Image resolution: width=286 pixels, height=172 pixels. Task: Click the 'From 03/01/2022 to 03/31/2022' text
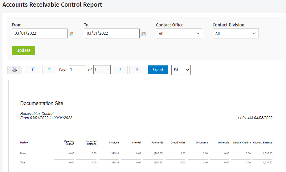pos(46,118)
